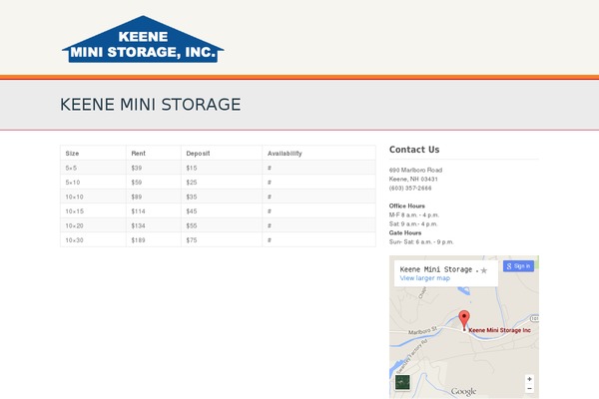
Task: Click the availability # in the 10×30 row
Action: tap(270, 240)
